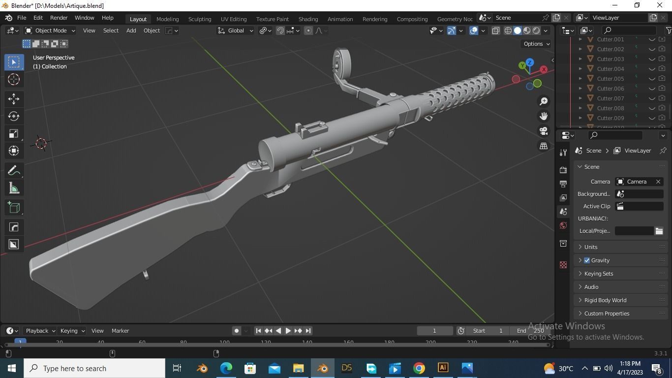
Task: Select the Annotate tool
Action: click(14, 170)
